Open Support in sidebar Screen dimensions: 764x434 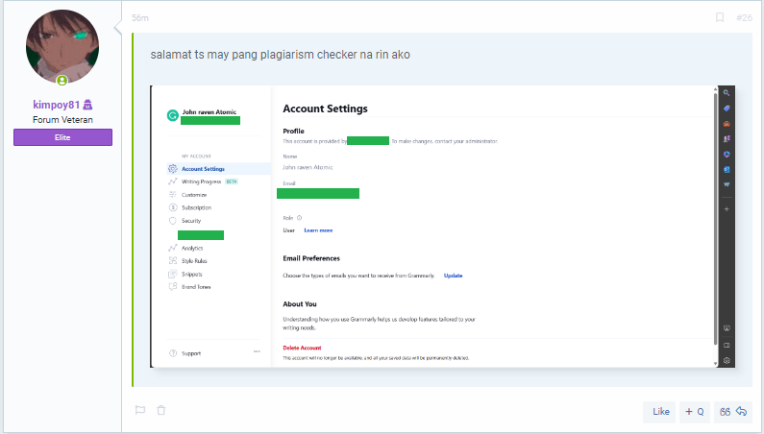point(191,353)
